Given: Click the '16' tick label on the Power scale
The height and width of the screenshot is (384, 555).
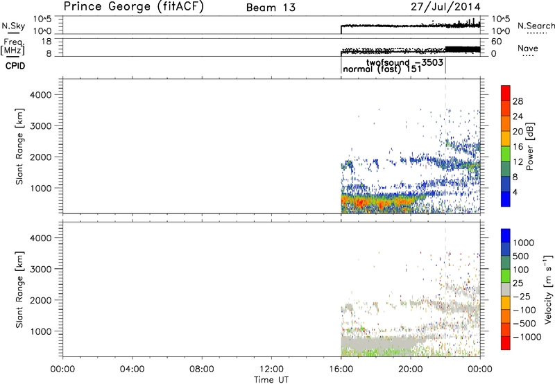Looking at the screenshot, I should pyautogui.click(x=518, y=147).
